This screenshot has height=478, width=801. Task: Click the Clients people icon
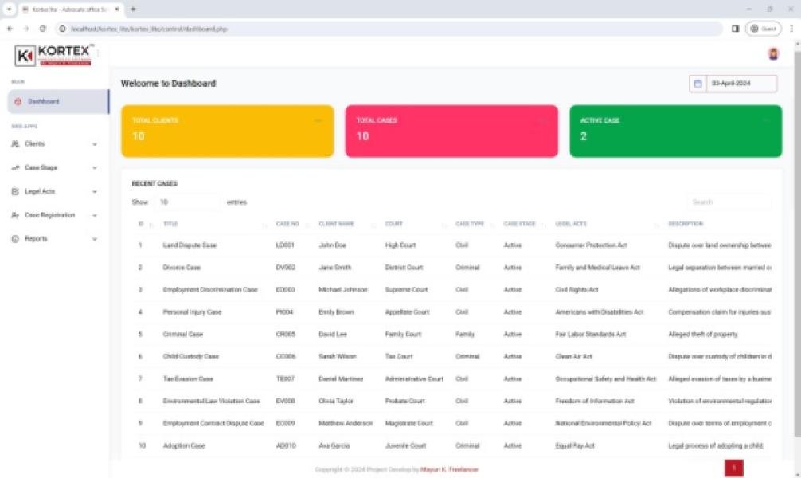click(14, 144)
